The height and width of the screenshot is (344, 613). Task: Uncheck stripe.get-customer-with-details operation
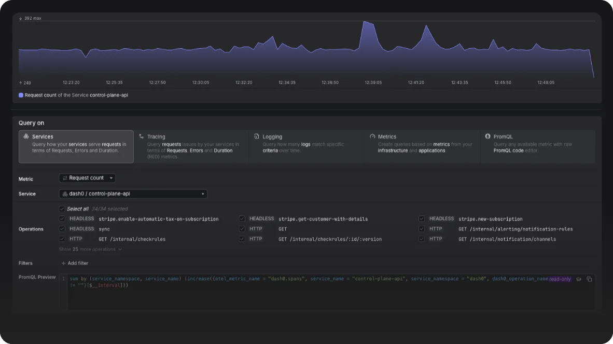(242, 219)
